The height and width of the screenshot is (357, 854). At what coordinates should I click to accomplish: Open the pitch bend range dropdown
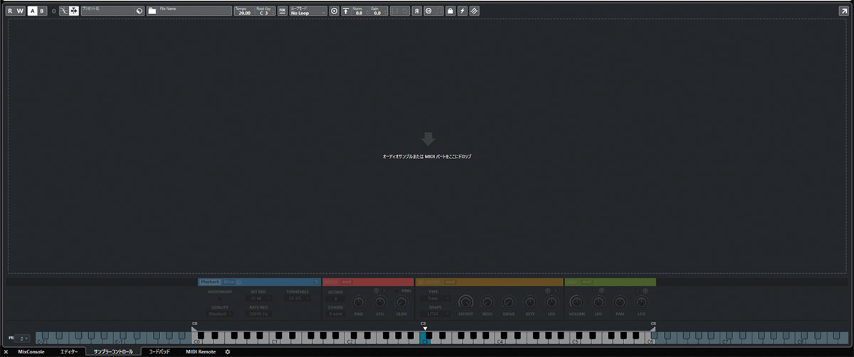[x=23, y=338]
